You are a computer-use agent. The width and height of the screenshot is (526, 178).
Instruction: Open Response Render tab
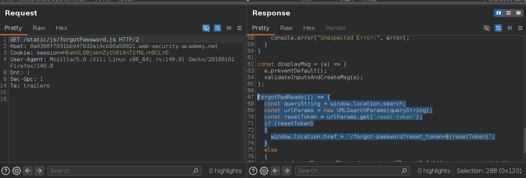pyautogui.click(x=336, y=28)
